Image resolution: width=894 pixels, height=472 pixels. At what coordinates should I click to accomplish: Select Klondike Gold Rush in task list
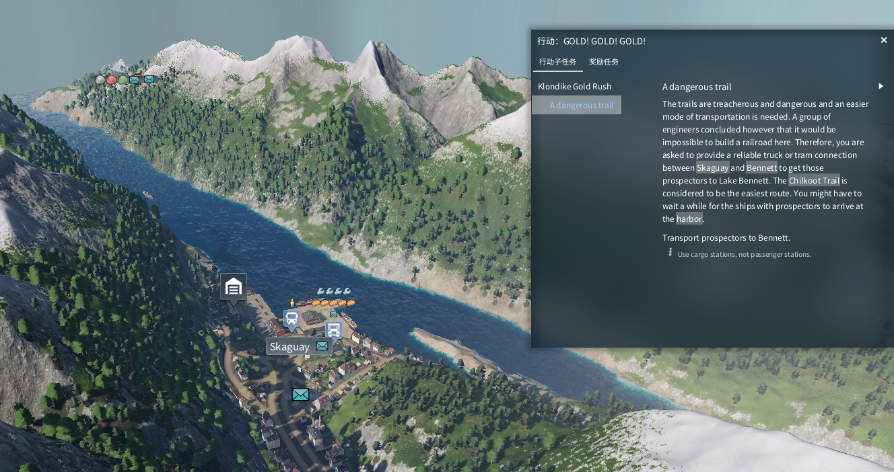(574, 87)
